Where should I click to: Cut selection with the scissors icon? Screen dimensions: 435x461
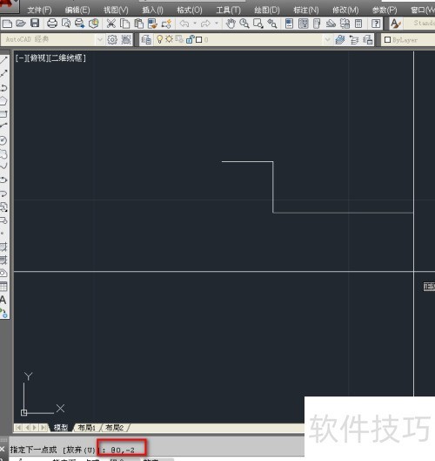pos(111,24)
